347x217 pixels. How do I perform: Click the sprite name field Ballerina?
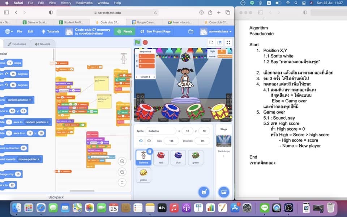coord(161,131)
